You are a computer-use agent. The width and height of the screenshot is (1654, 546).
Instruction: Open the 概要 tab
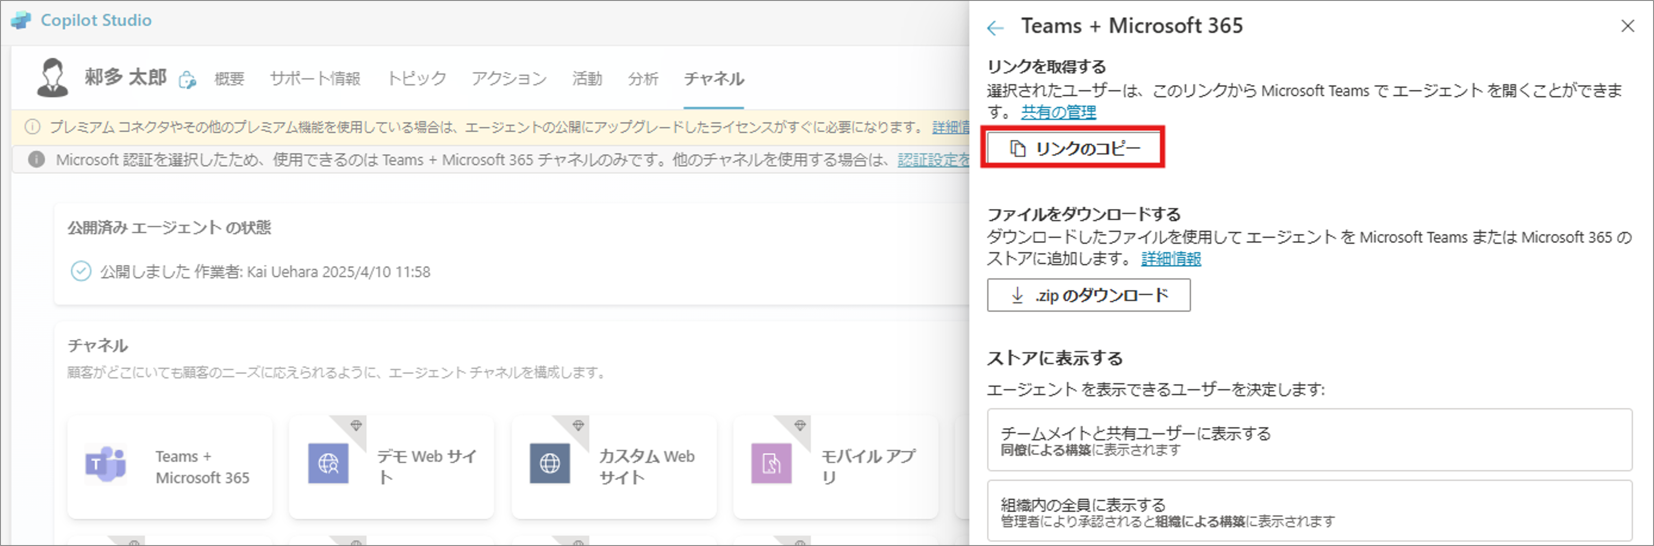(229, 78)
